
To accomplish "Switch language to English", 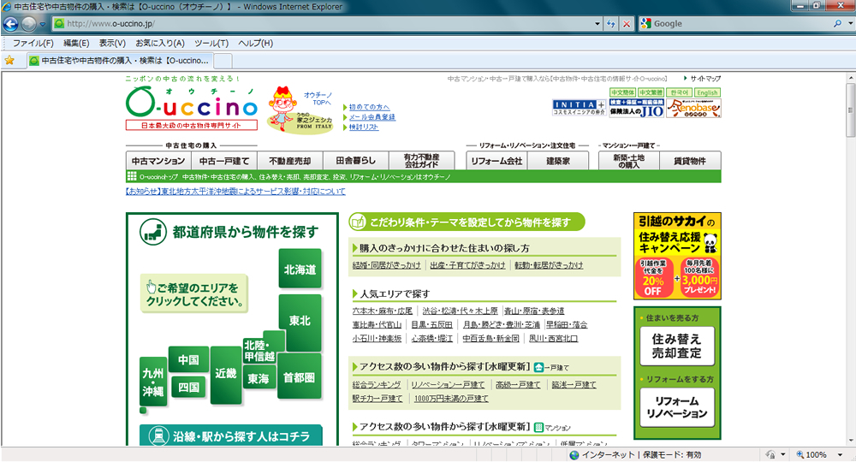I will 707,92.
